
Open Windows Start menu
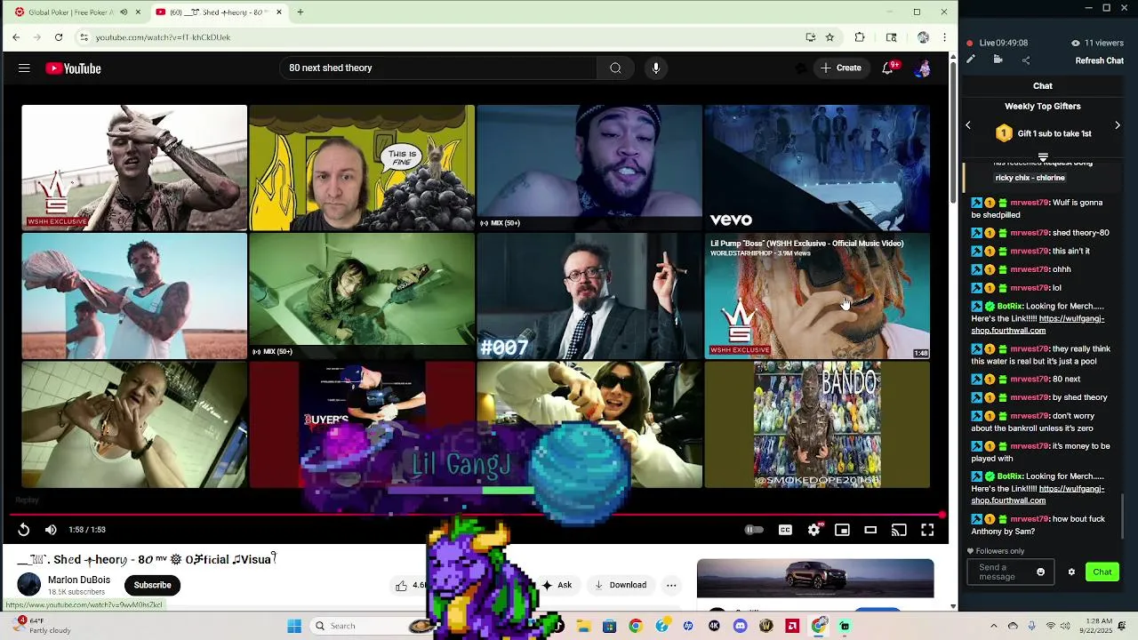coord(294,626)
